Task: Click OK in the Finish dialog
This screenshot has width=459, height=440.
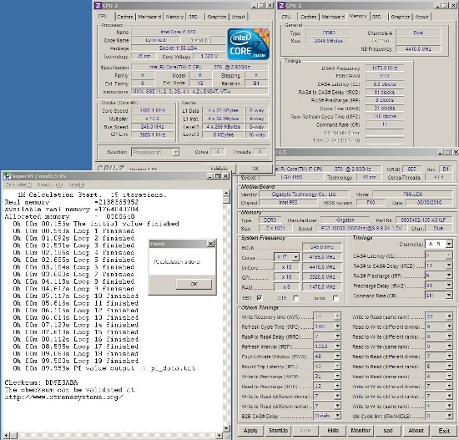Action: pos(194,284)
